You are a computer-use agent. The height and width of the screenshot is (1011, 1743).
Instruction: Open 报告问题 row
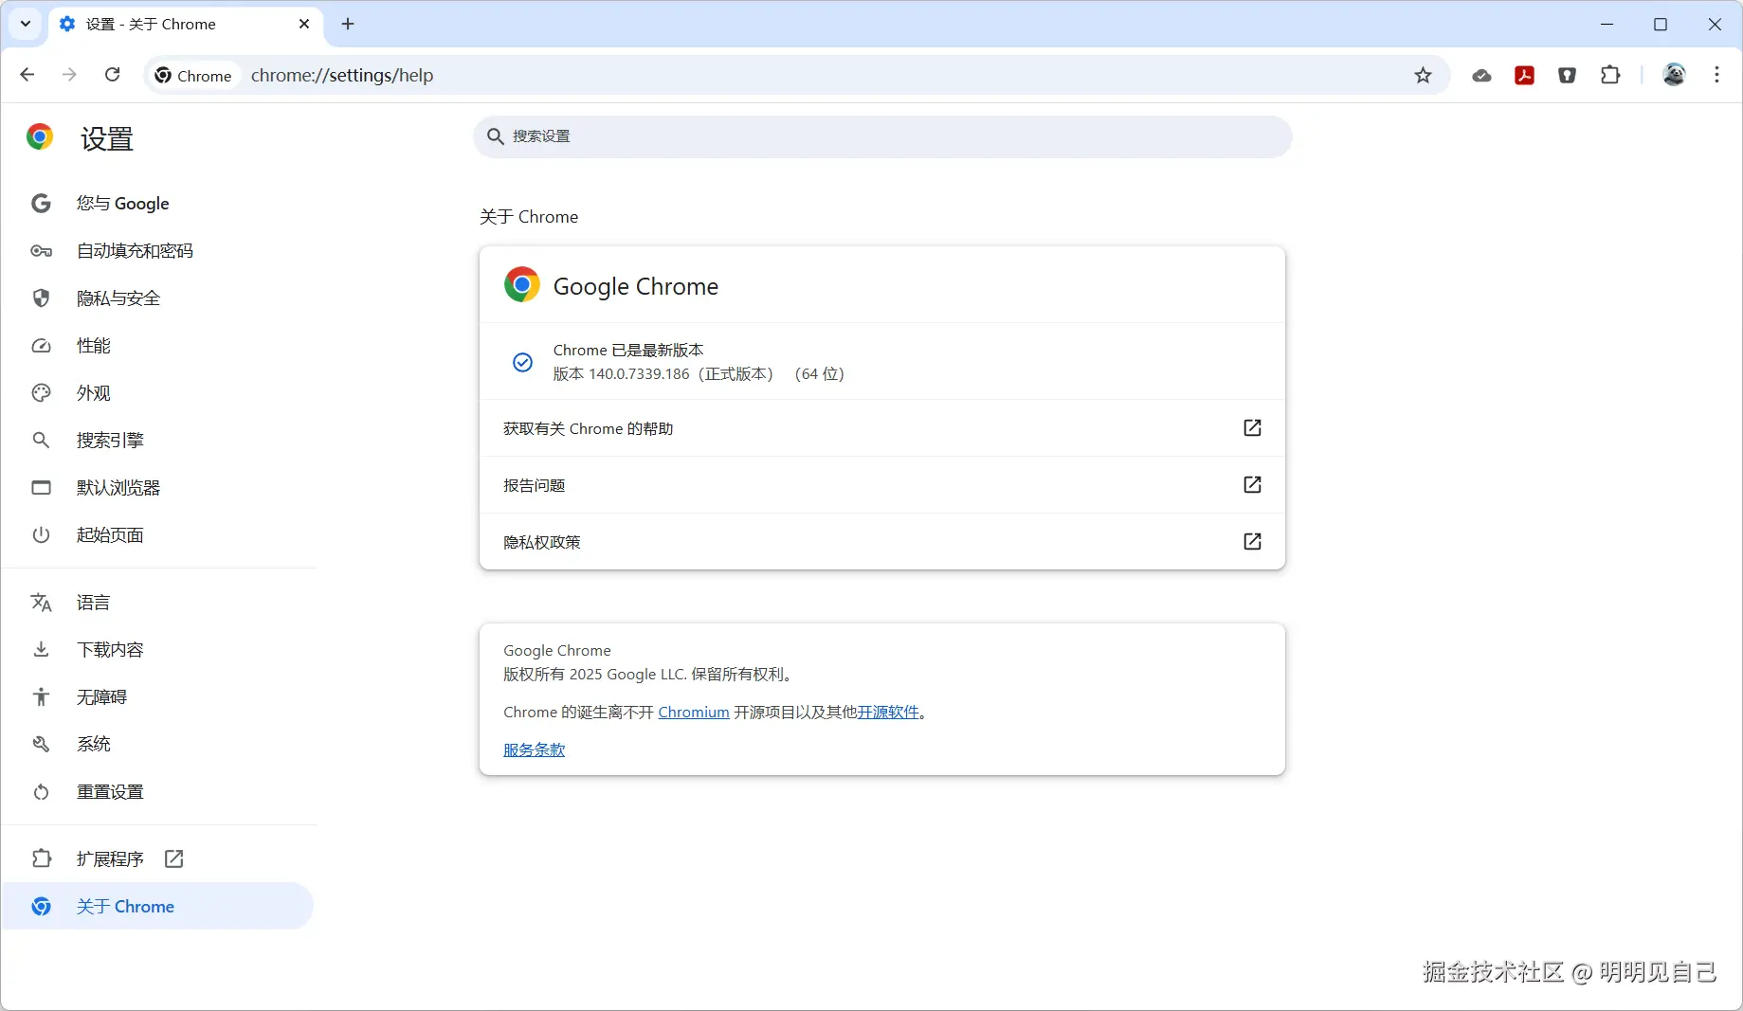click(882, 485)
